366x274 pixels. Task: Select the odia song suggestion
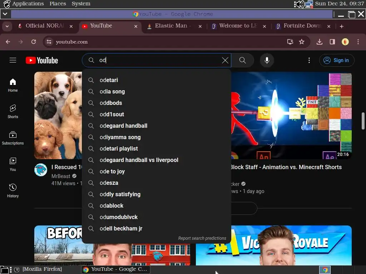click(x=157, y=92)
